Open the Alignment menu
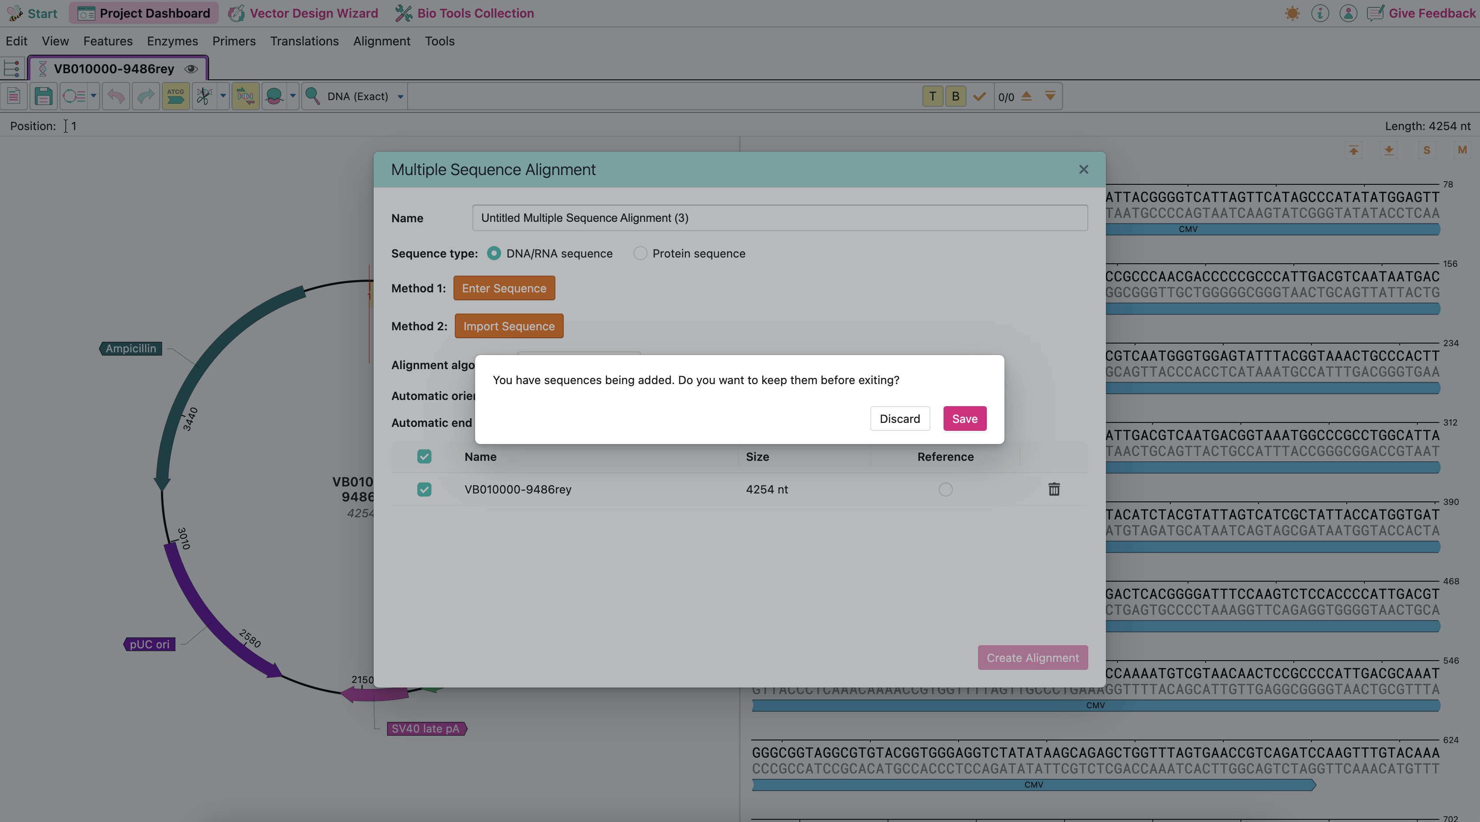The height and width of the screenshot is (822, 1480). coord(382,41)
